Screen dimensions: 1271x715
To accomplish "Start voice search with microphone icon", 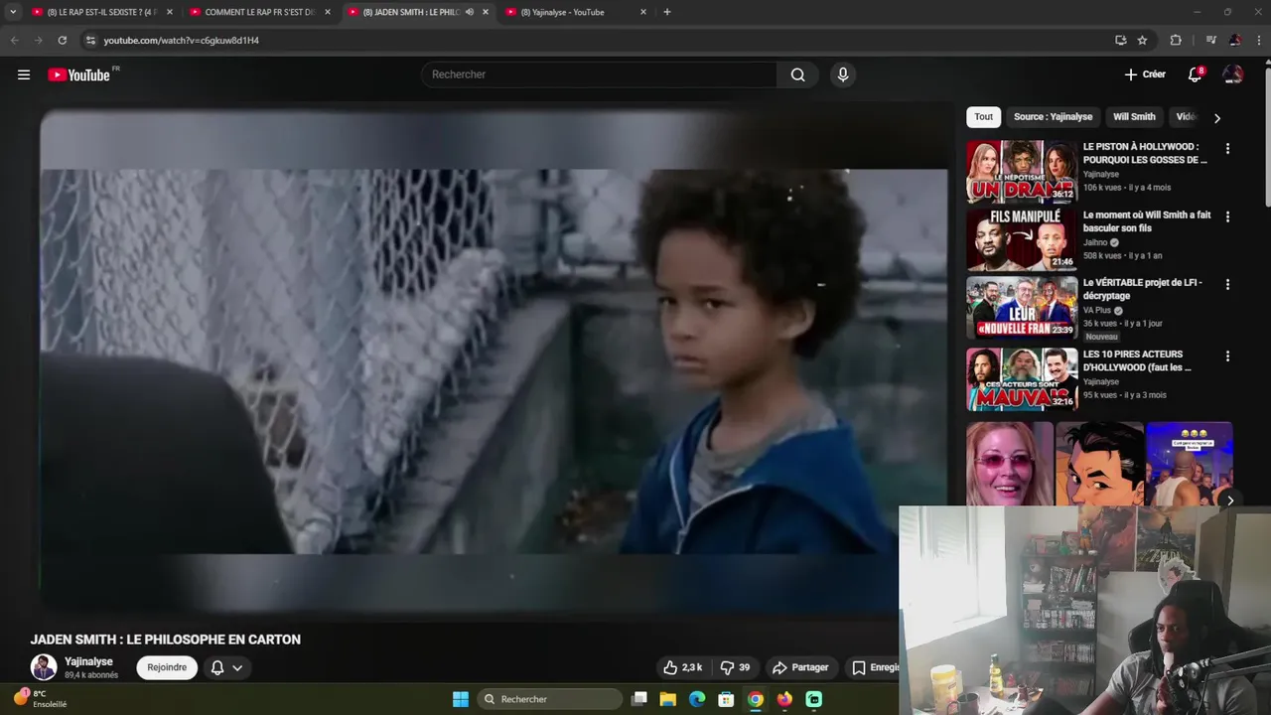I will pyautogui.click(x=842, y=74).
